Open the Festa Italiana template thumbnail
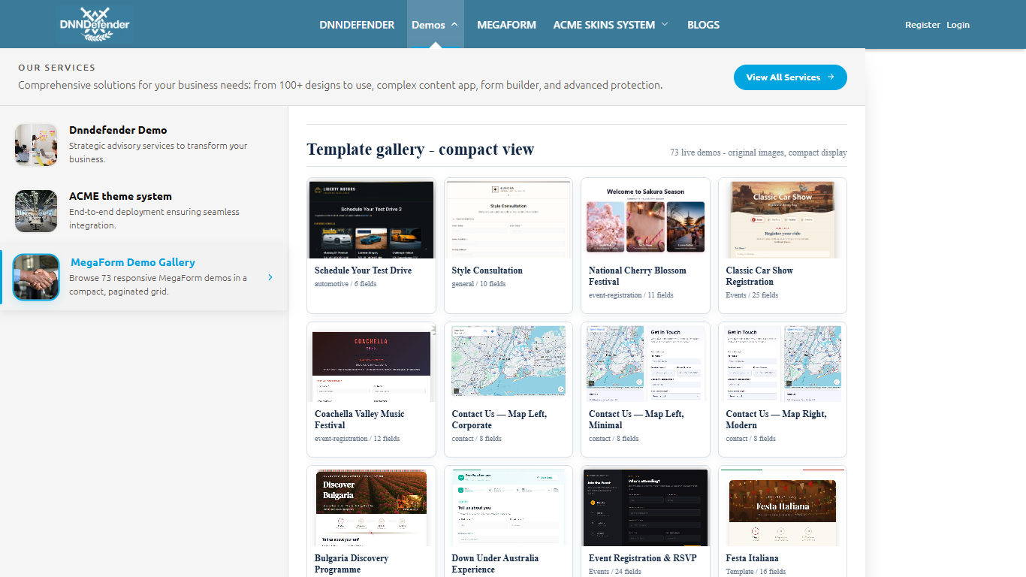Image resolution: width=1026 pixels, height=577 pixels. click(x=783, y=508)
